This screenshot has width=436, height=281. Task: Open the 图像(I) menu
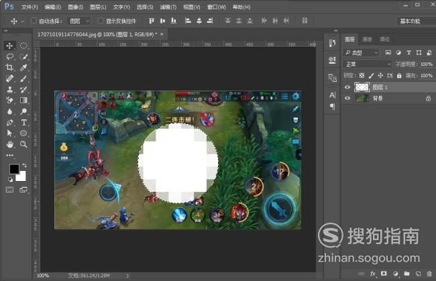(76, 7)
